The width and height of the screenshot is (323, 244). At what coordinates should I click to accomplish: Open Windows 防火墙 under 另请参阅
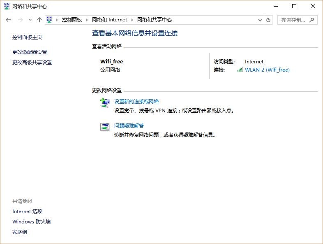pyautogui.click(x=31, y=222)
